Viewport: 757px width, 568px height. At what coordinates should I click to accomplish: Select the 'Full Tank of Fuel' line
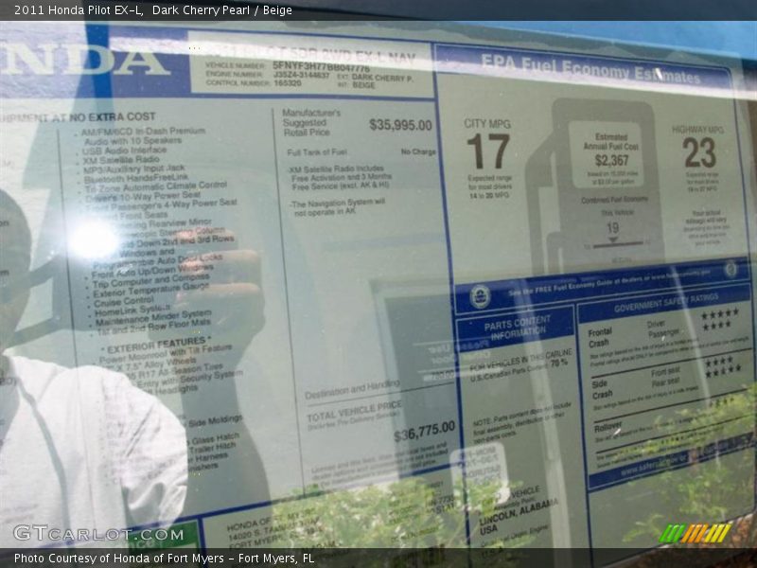click(x=317, y=152)
